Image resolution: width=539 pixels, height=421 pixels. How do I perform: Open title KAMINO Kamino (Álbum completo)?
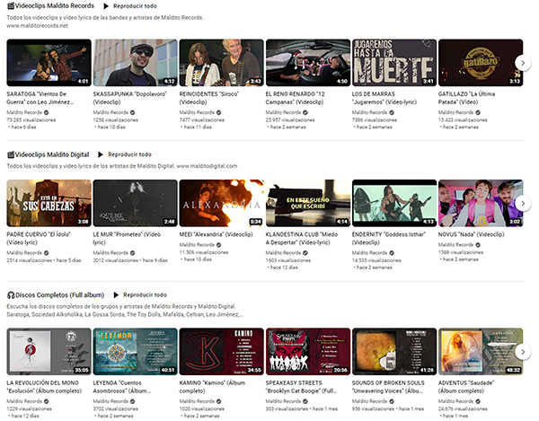[x=212, y=387]
